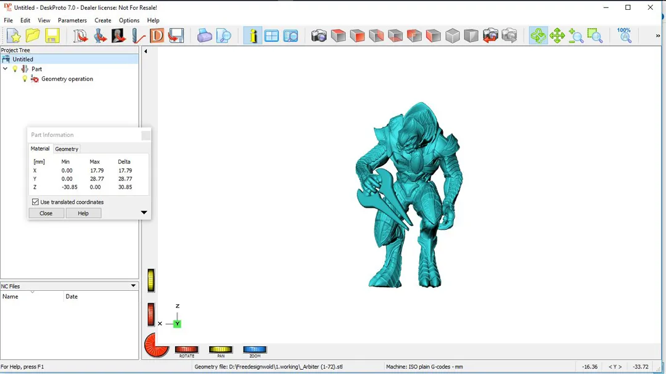Click the vertical yellow thumbwheel
The height and width of the screenshot is (374, 666).
[x=151, y=280]
